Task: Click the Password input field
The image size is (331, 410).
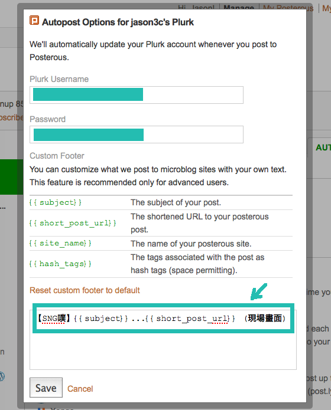Action: 137,135
